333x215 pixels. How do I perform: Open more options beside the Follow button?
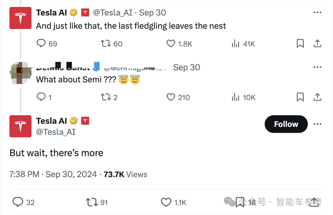click(x=317, y=124)
